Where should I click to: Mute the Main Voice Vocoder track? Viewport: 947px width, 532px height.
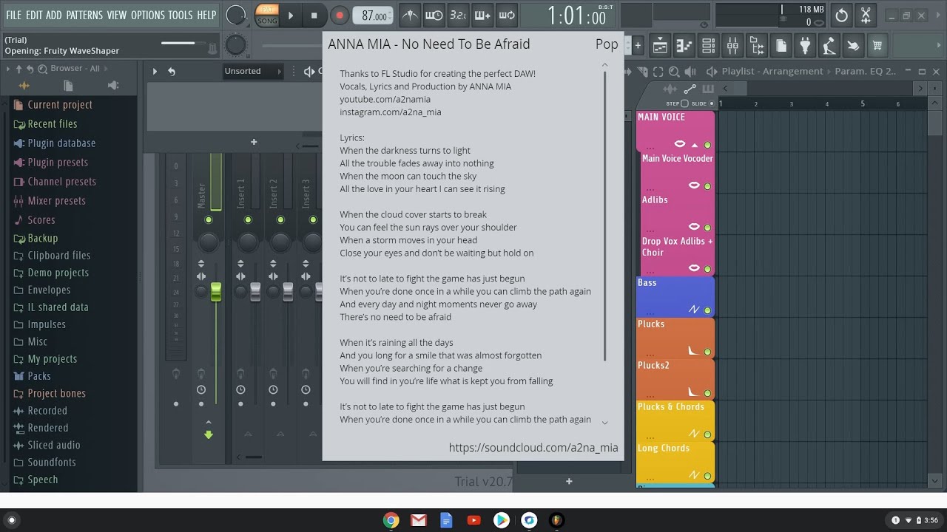pyautogui.click(x=707, y=186)
